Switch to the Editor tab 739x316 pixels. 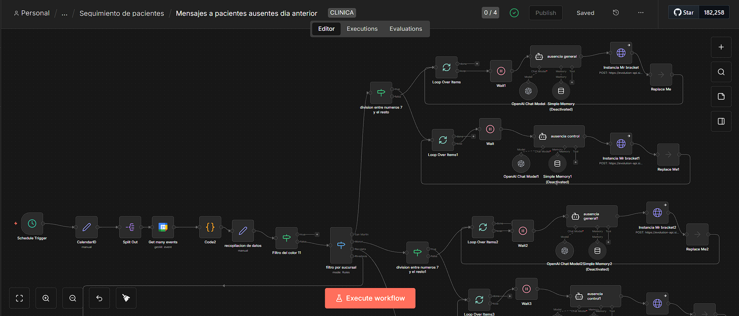point(327,29)
